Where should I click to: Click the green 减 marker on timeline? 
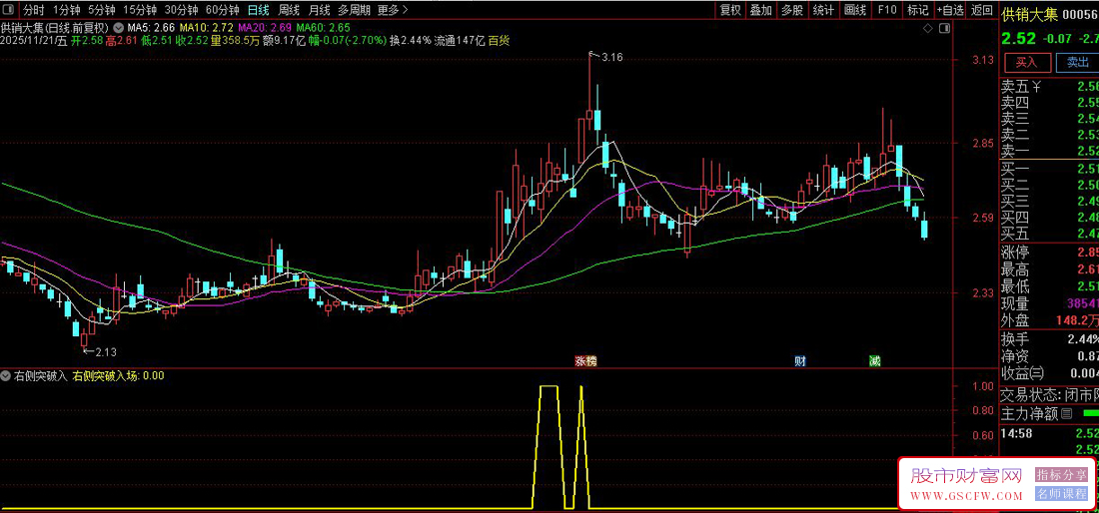click(875, 360)
